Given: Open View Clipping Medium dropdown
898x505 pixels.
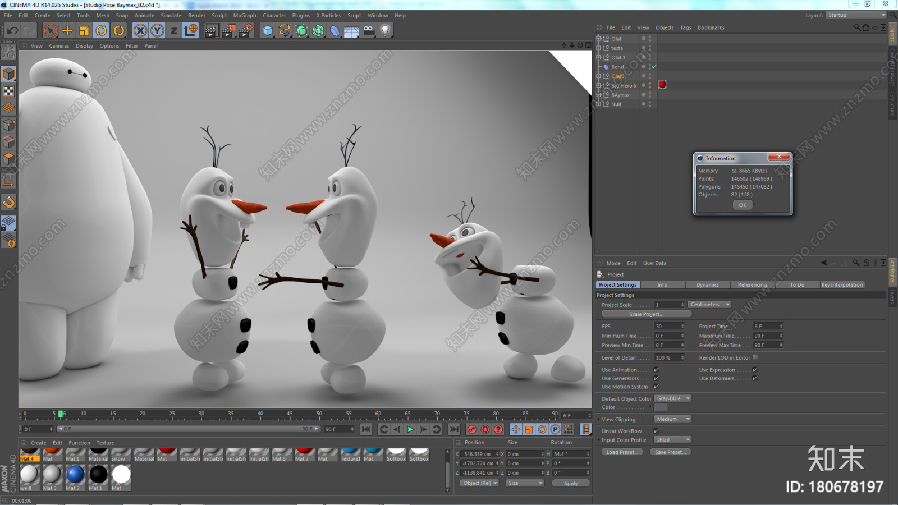Looking at the screenshot, I should 672,419.
